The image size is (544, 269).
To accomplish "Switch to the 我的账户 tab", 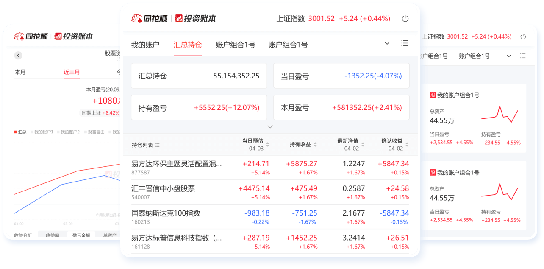I will click(x=145, y=44).
